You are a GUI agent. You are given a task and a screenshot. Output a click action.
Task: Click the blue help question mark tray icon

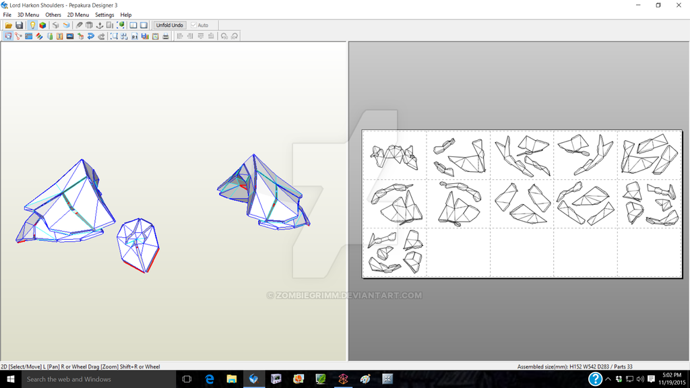click(595, 379)
